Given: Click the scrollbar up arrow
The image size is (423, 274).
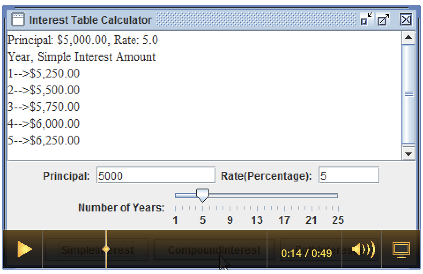Looking at the screenshot, I should [x=409, y=38].
